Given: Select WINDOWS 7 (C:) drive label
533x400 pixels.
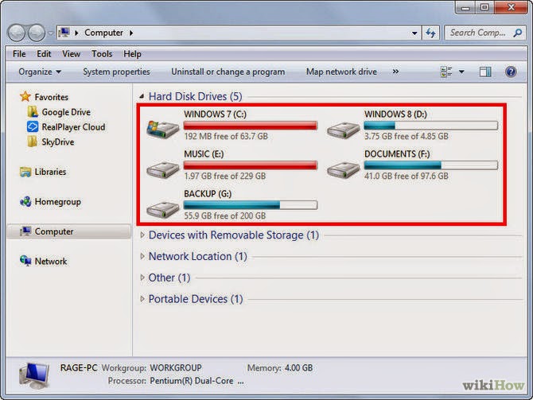Looking at the screenshot, I should coord(215,115).
